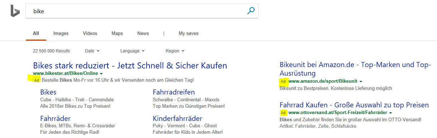Open the Language filter dropdown
437x138 pixels.
pyautogui.click(x=132, y=51)
